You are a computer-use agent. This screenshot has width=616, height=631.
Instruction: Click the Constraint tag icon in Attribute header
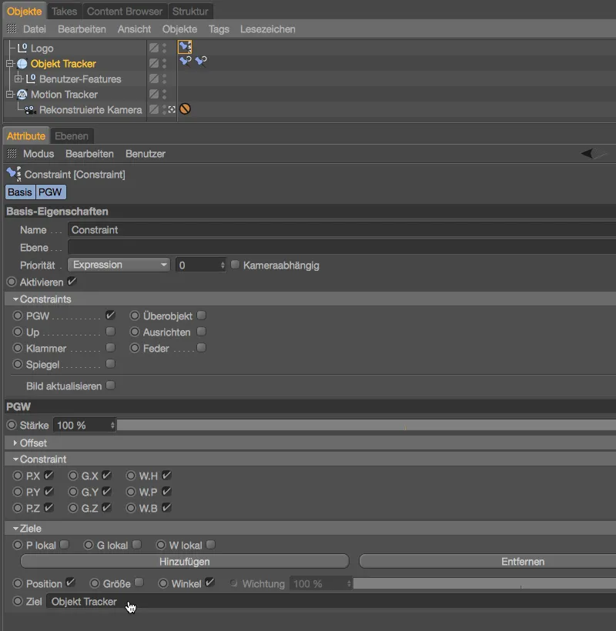coord(14,174)
